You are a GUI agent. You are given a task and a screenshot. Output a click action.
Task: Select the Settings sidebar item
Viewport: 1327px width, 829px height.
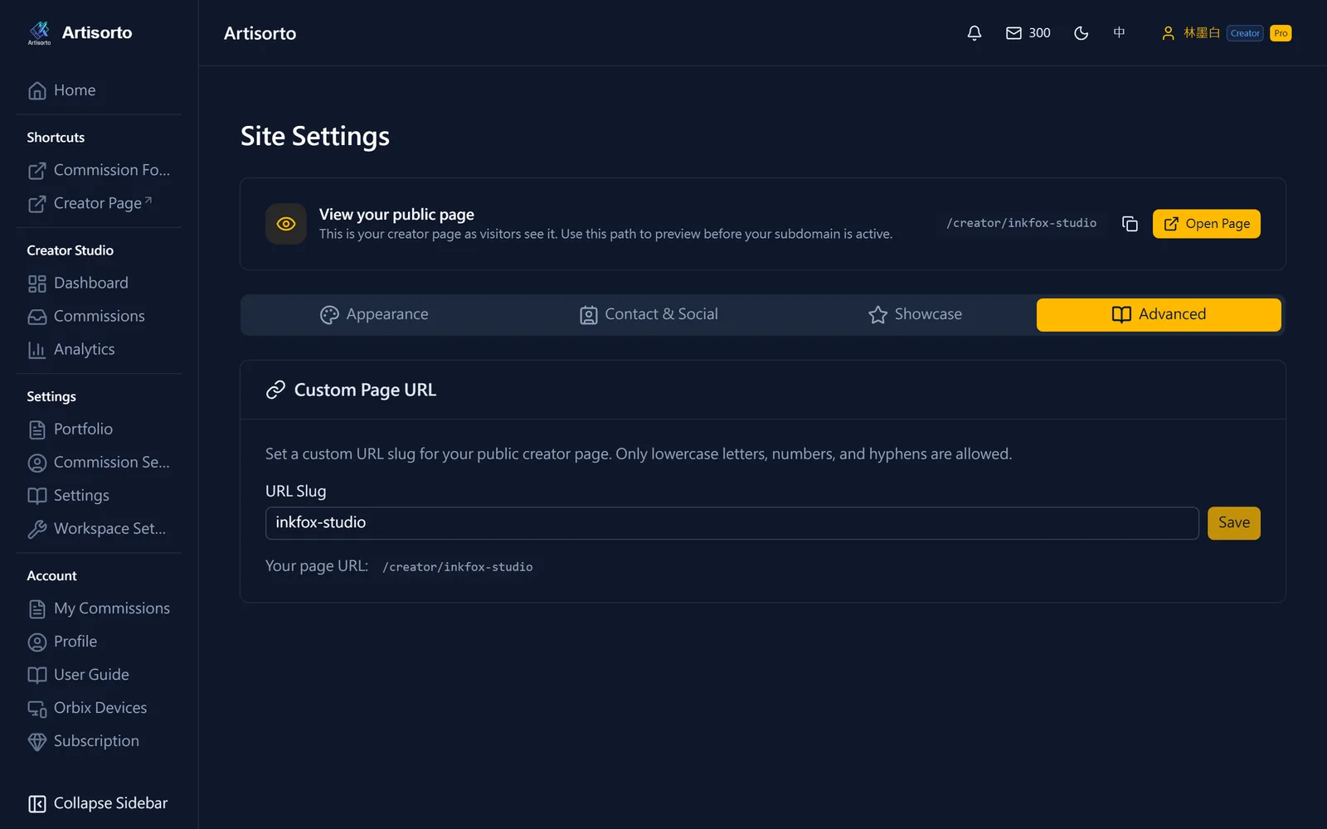(x=100, y=495)
